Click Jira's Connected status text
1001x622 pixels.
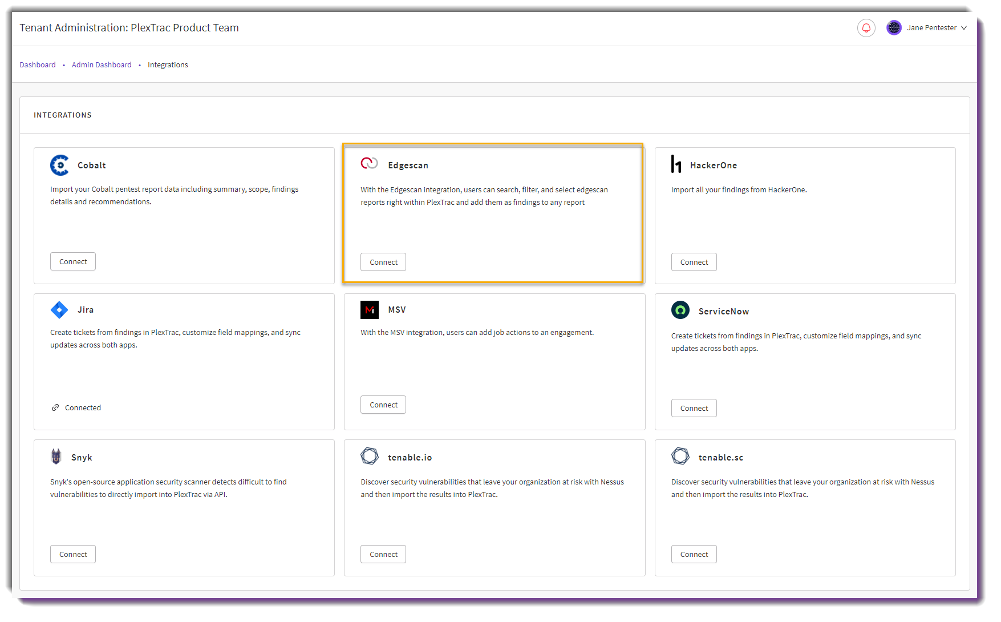pyautogui.click(x=83, y=407)
